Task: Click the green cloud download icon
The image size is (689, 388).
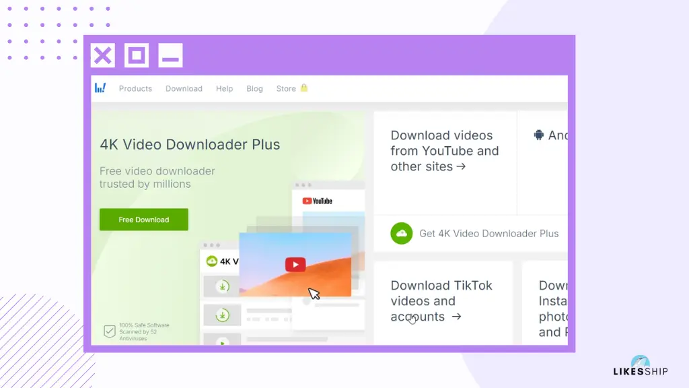Action: [401, 233]
